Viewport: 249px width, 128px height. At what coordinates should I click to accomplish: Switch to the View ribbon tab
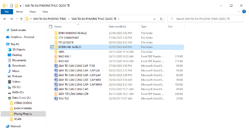(45, 12)
